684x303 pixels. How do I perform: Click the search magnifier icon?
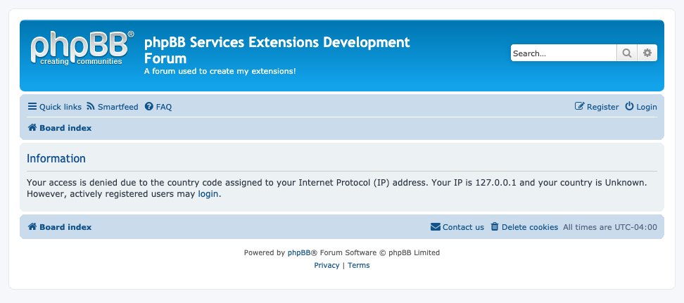627,53
